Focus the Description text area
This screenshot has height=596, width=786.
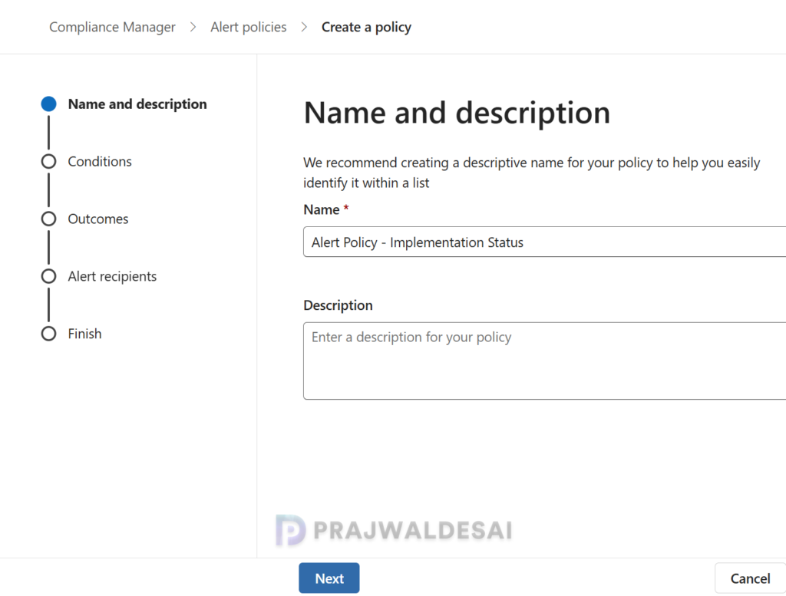click(x=544, y=361)
